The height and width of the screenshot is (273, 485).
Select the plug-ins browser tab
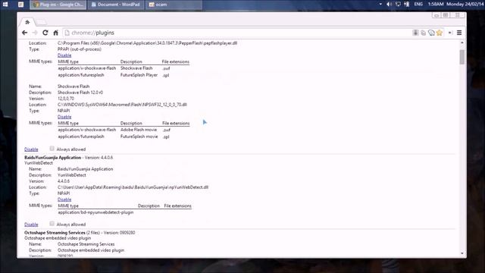click(28, 22)
